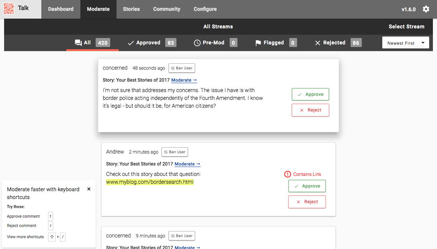Follow the highlighted myblog.com bordersearch link
The height and width of the screenshot is (249, 437).
[x=150, y=182]
